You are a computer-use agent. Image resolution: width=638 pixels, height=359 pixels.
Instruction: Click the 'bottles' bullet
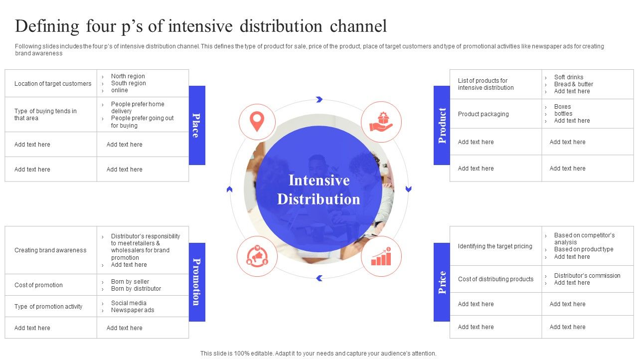click(563, 114)
